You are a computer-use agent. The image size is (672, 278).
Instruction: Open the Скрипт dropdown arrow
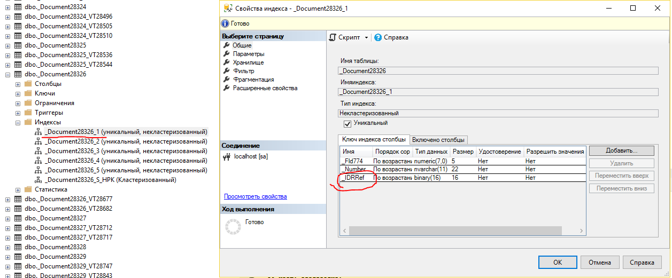pos(367,38)
